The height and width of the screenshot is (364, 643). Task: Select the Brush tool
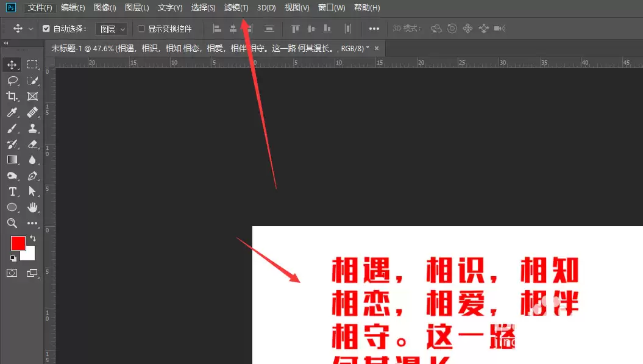pyautogui.click(x=12, y=129)
